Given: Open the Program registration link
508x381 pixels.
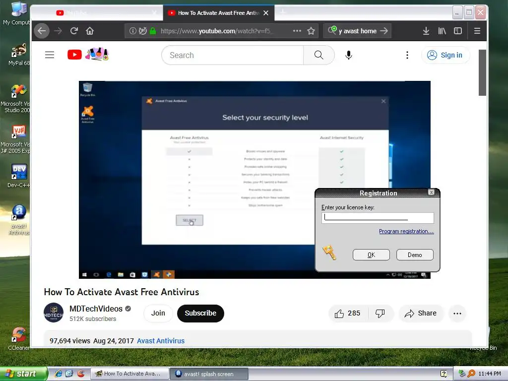Looking at the screenshot, I should (406, 231).
